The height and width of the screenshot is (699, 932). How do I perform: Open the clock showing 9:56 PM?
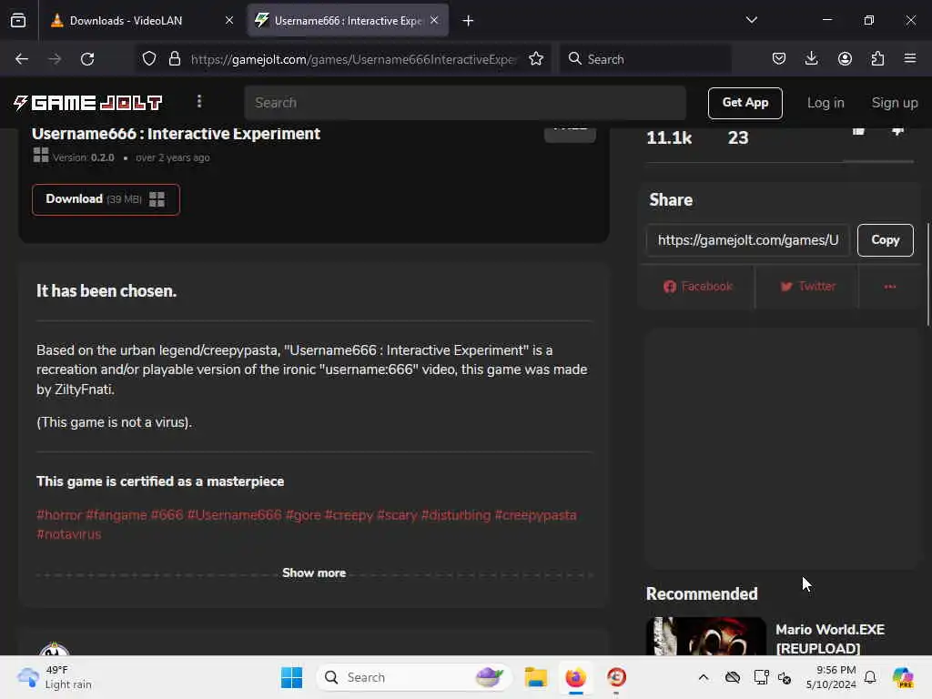tap(830, 677)
